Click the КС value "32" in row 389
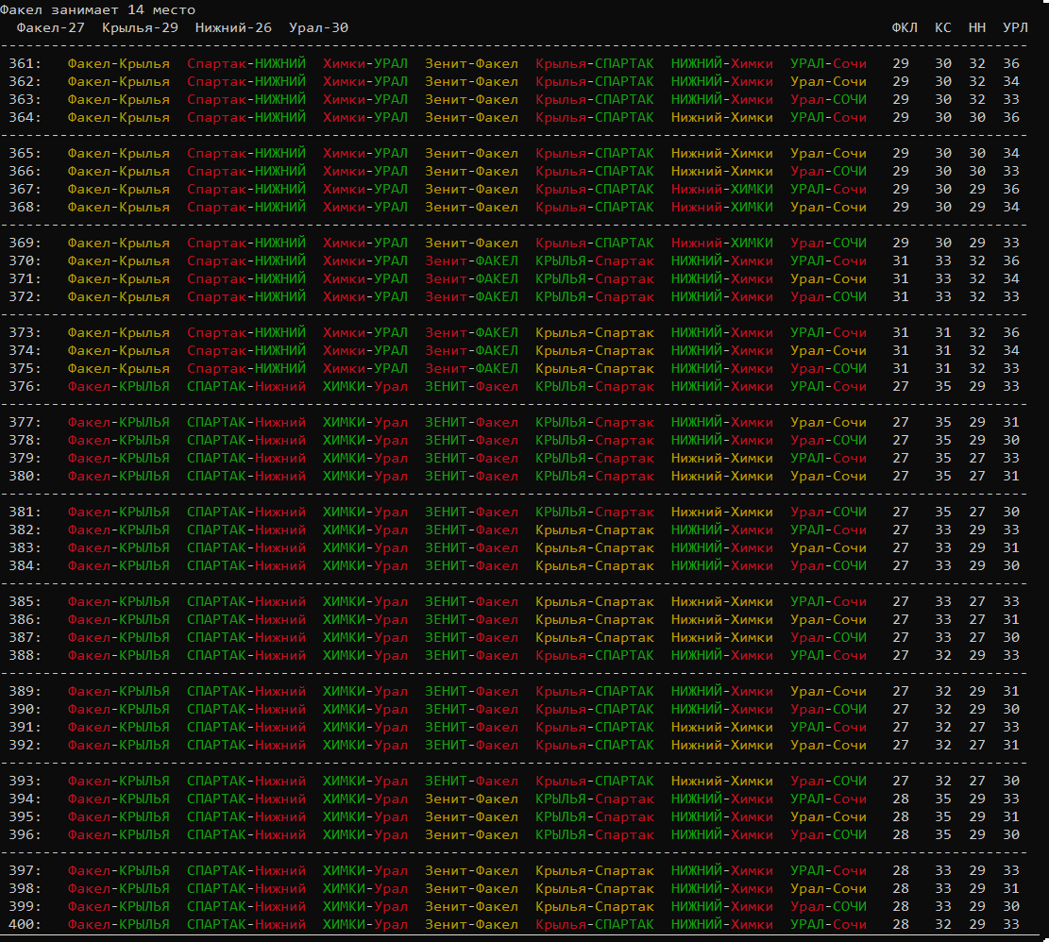Screen dimensions: 1049x942 click(942, 692)
